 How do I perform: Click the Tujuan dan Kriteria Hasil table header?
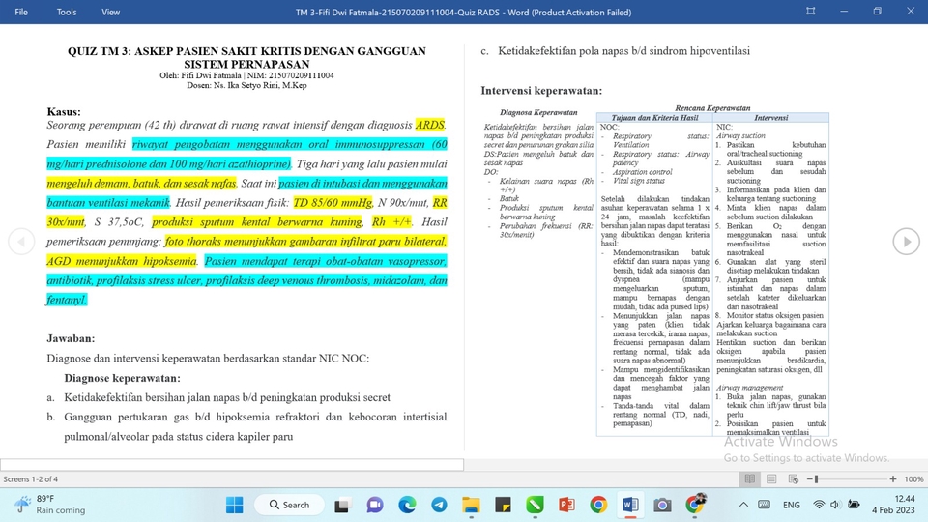(x=654, y=118)
